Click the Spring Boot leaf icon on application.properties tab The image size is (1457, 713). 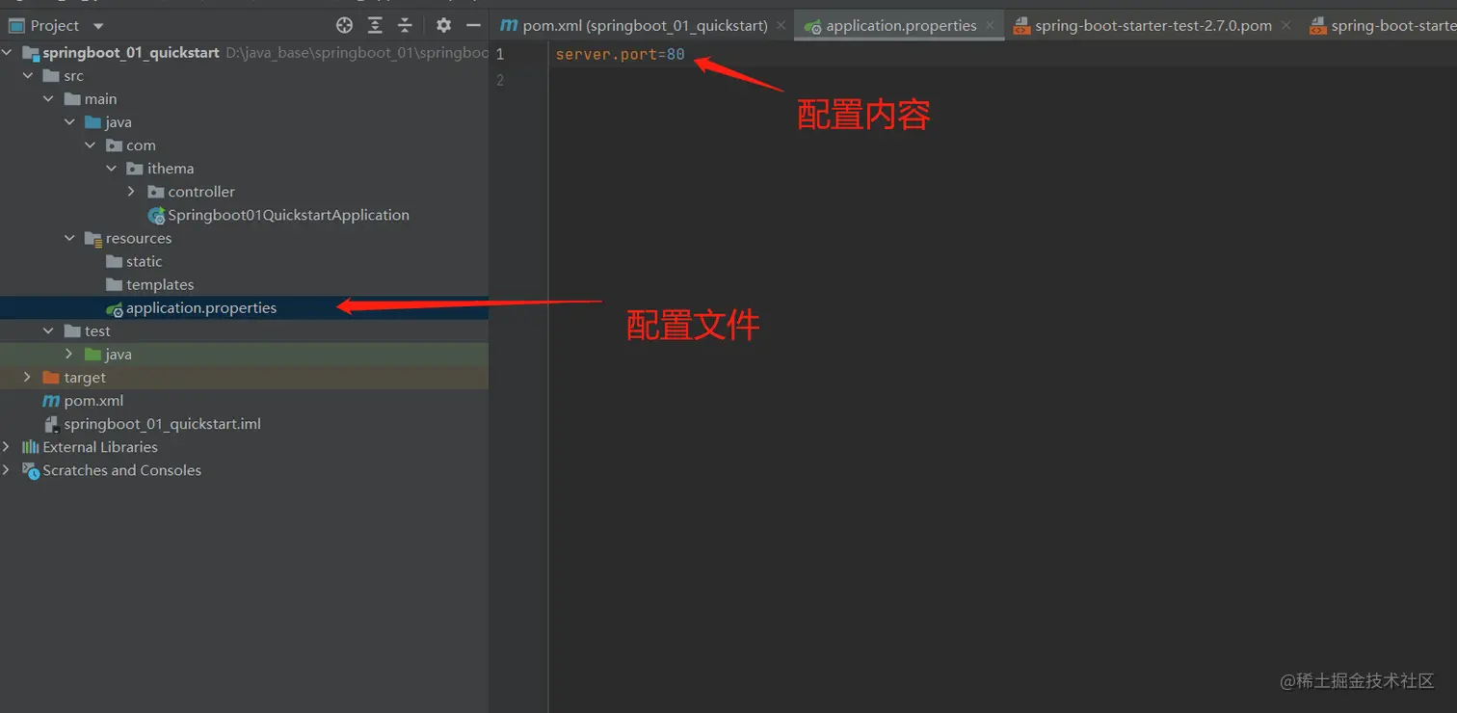(x=814, y=25)
